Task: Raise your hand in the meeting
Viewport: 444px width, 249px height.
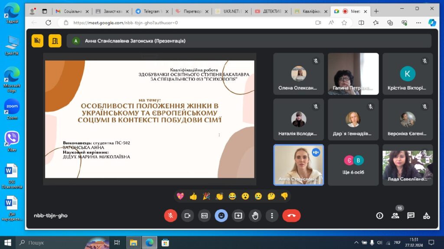Action: pyautogui.click(x=255, y=215)
